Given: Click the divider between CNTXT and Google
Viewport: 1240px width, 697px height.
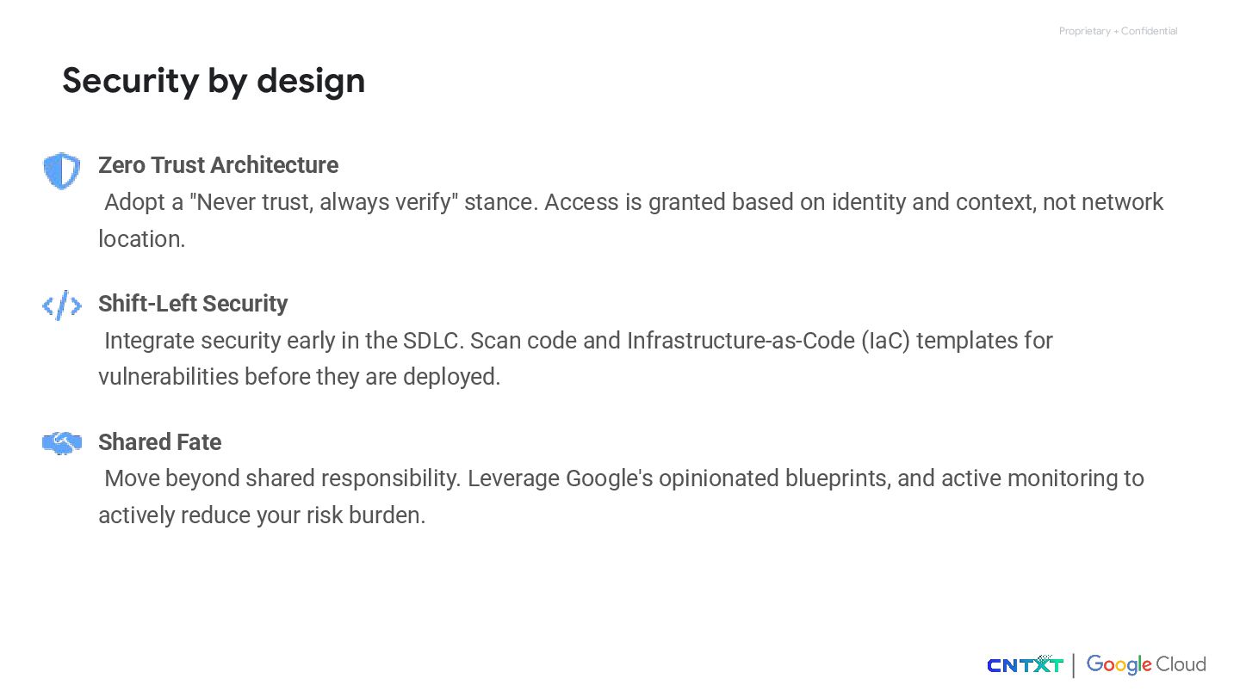Looking at the screenshot, I should 1074,665.
